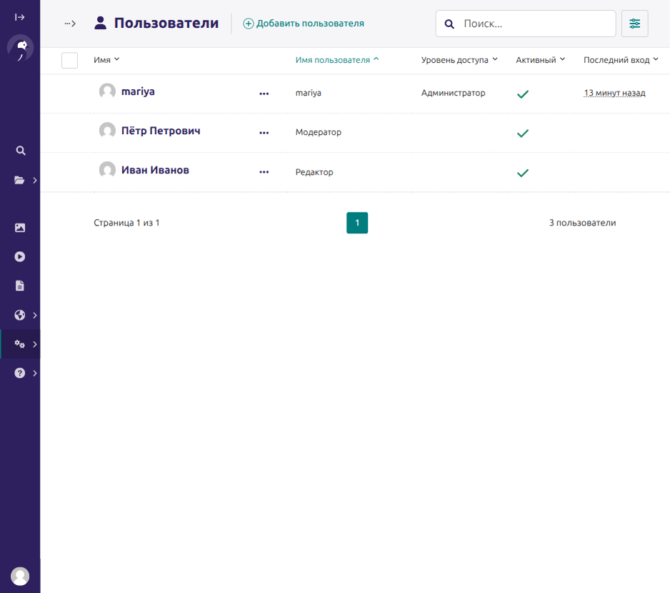
Task: Click the search magnifier icon in search box
Action: pos(449,24)
